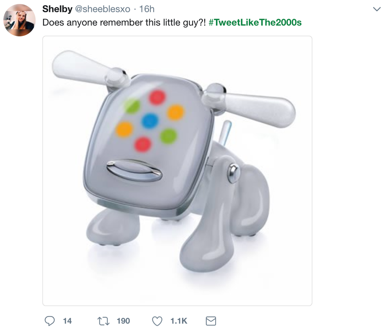The height and width of the screenshot is (331, 387).
Task: Click the retweet count 190
Action: pyautogui.click(x=123, y=321)
